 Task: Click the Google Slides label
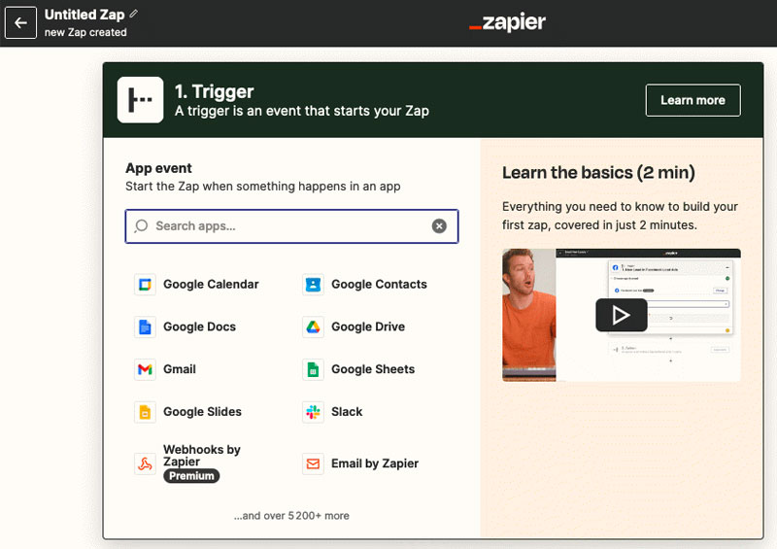point(203,412)
